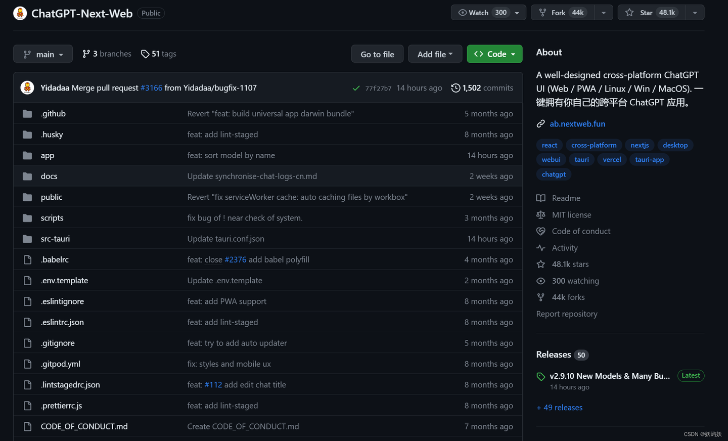728x441 pixels.
Task: Click commit message 'Update tauri.conf.json'
Action: click(225, 239)
